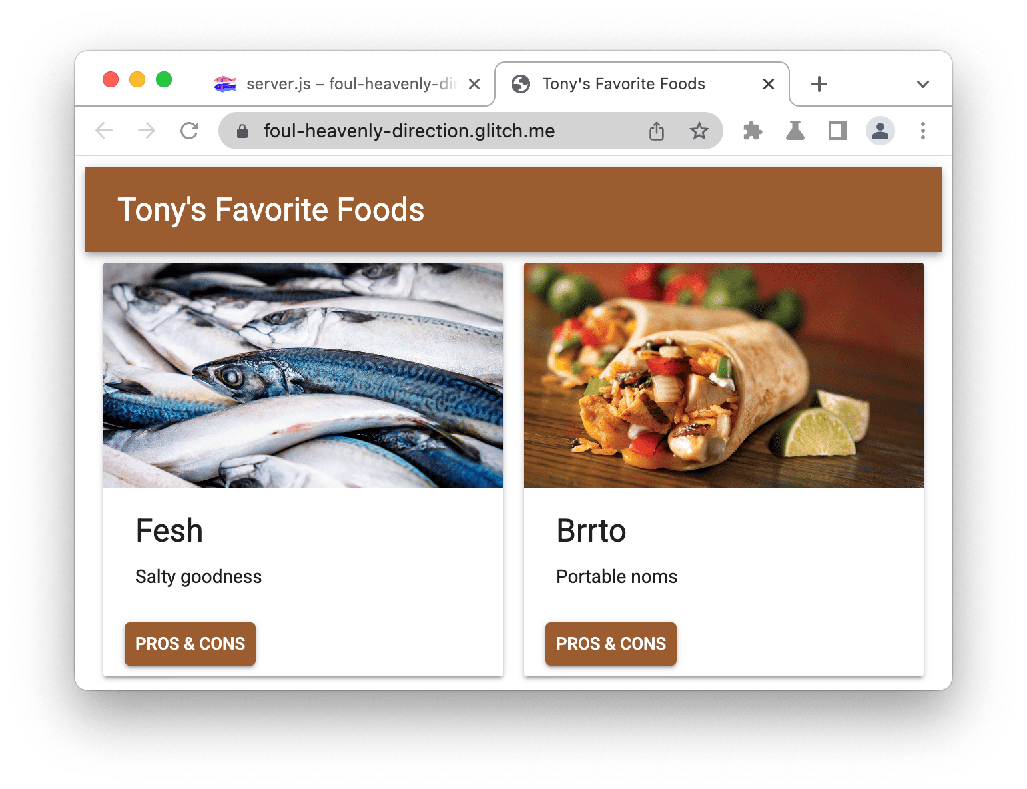This screenshot has width=1027, height=789.
Task: Click the globe favicon on Tony's tab
Action: click(x=521, y=83)
